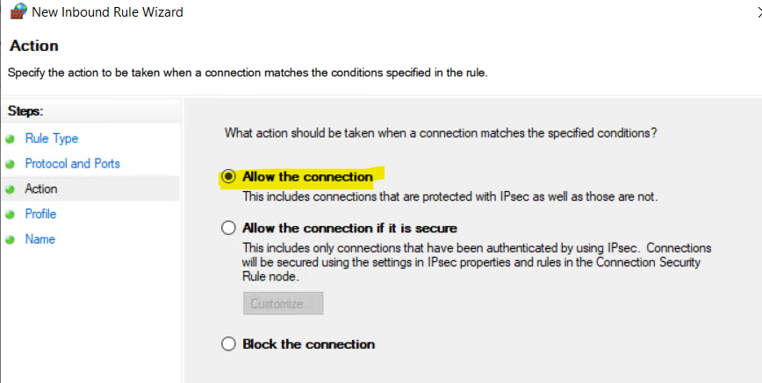Click the Customize... button
Image resolution: width=762 pixels, height=383 pixels.
tap(283, 303)
